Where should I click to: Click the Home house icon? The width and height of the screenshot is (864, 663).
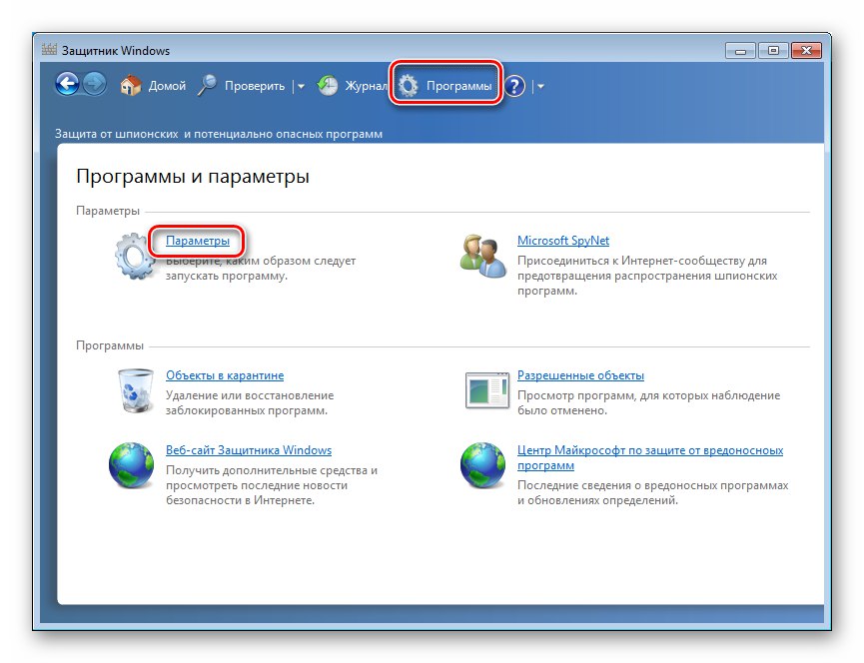pos(131,85)
